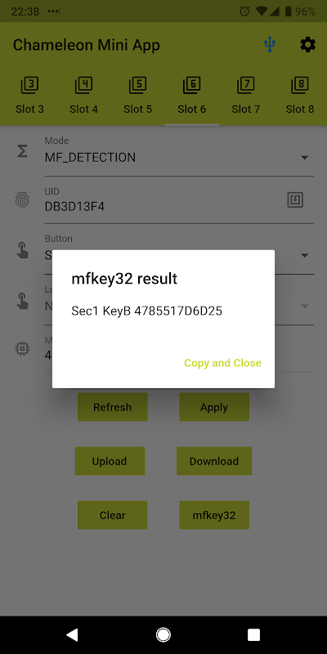Tap the fingerprint UID icon
Image resolution: width=327 pixels, height=654 pixels.
click(x=22, y=199)
